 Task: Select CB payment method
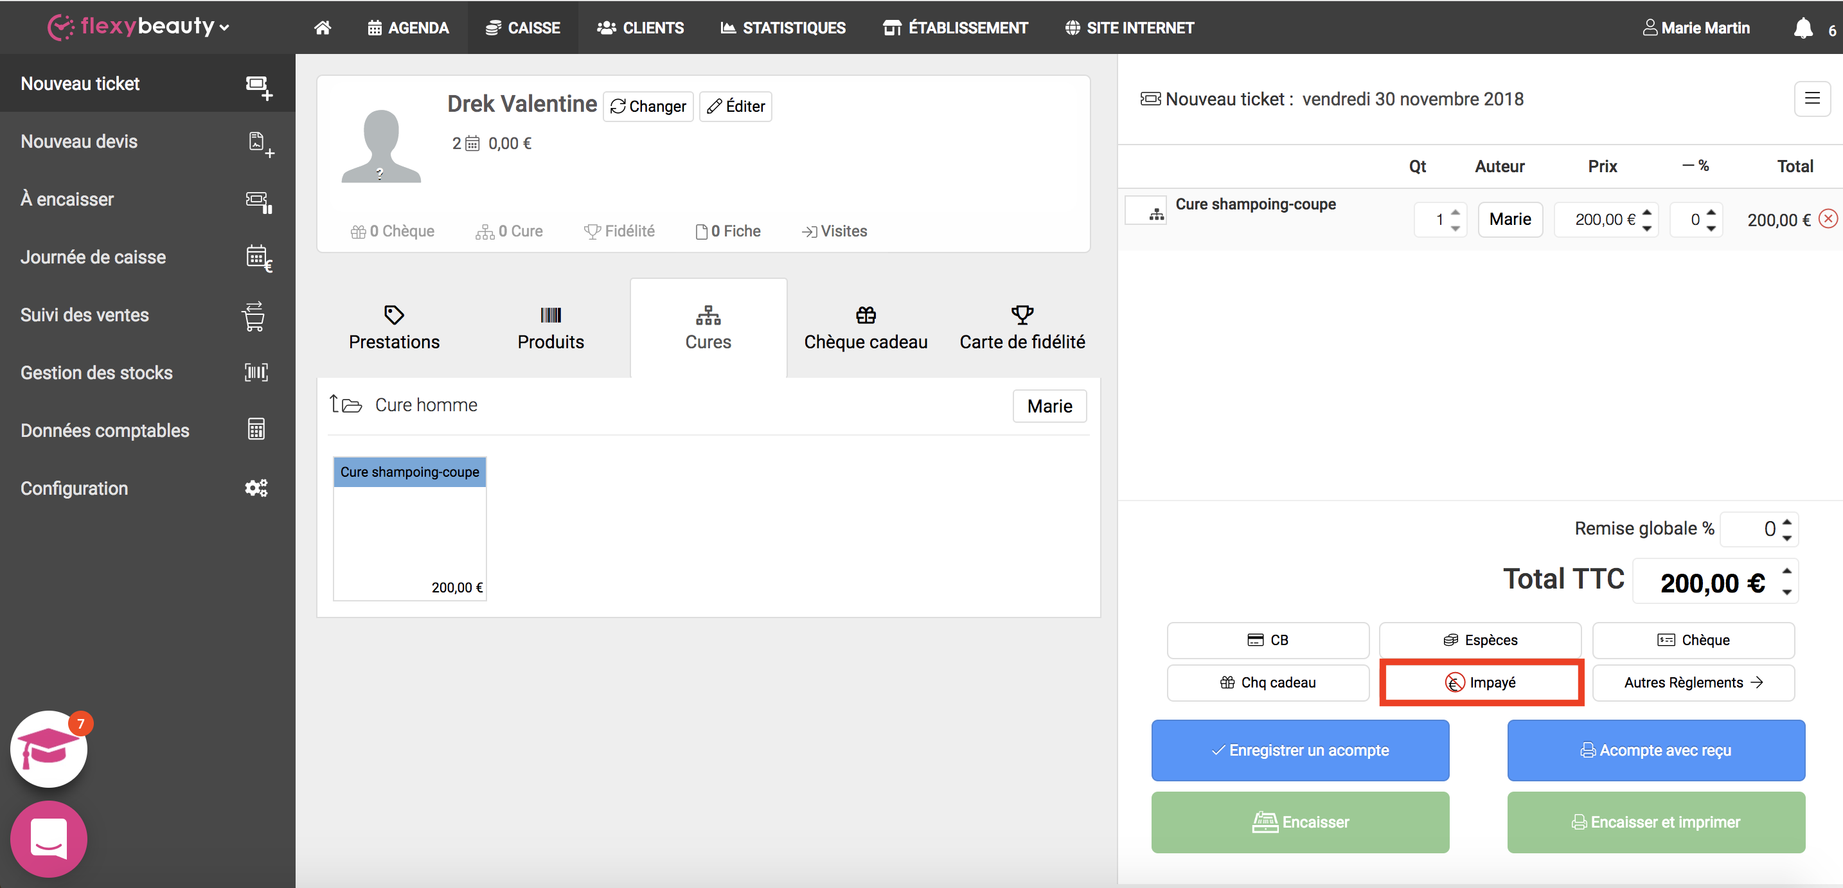1268,640
